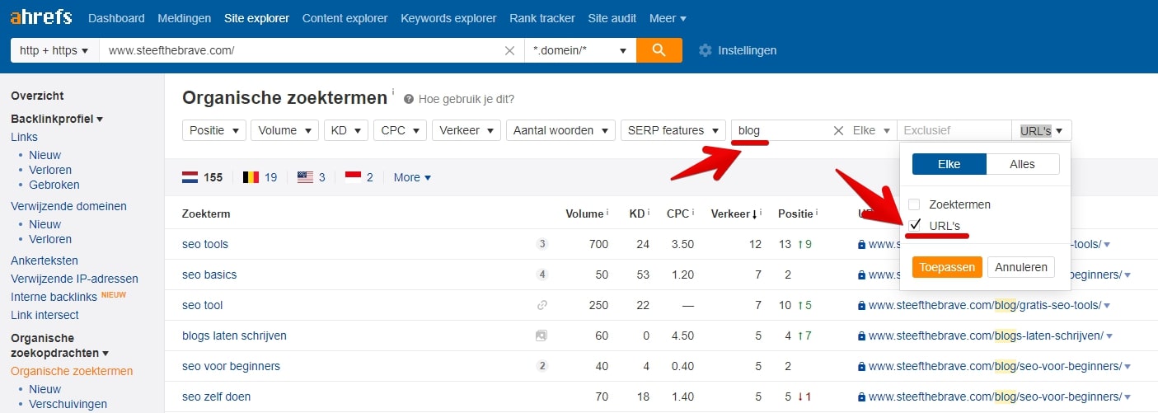Open the Meer menu in top navigation
The height and width of the screenshot is (413, 1158).
coord(668,18)
